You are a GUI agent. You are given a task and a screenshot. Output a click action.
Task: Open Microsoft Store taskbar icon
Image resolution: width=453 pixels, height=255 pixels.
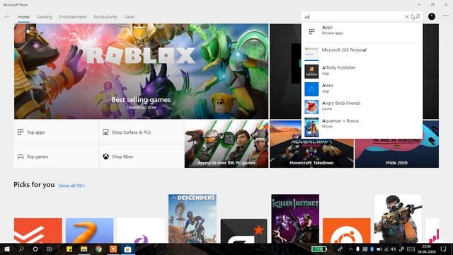(x=127, y=249)
